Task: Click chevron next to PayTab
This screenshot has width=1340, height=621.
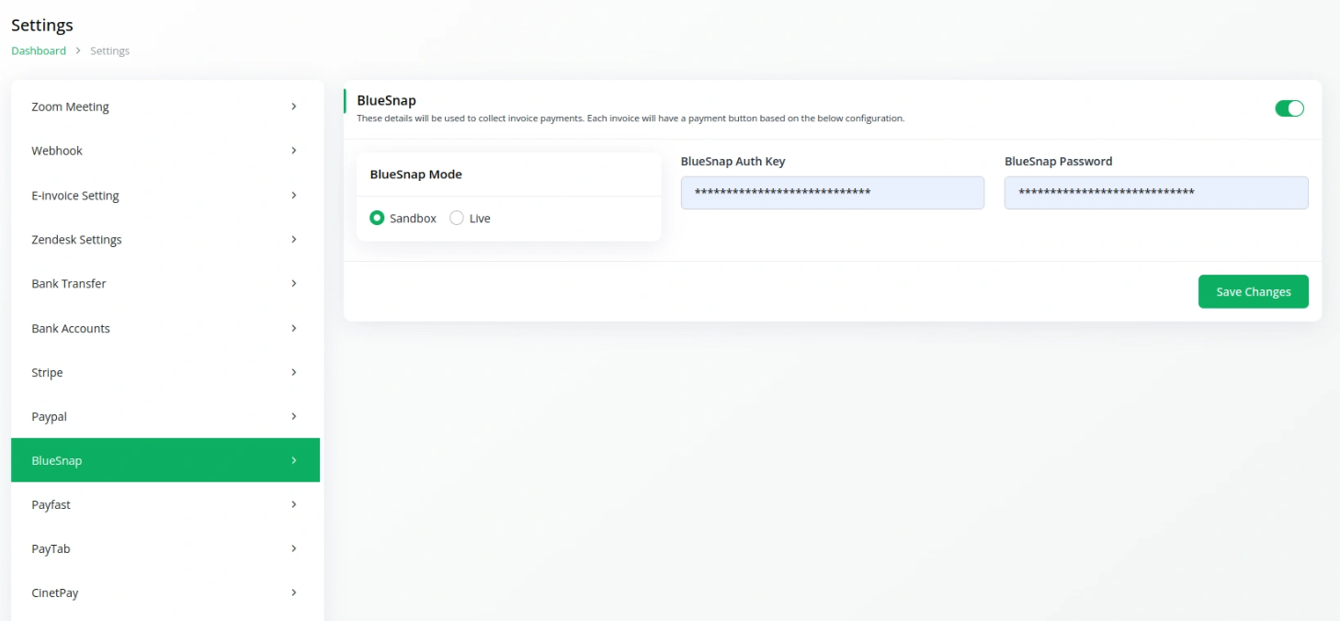Action: (294, 548)
